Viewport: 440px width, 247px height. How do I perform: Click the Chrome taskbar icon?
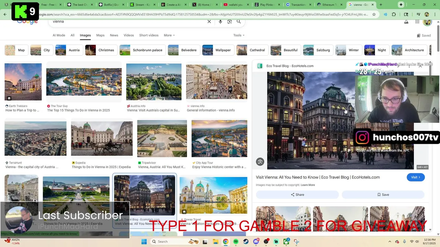(x=225, y=242)
